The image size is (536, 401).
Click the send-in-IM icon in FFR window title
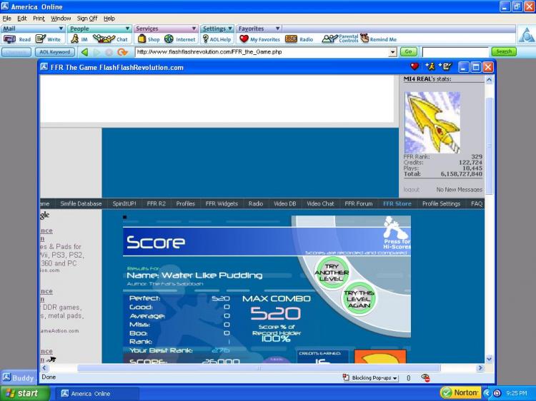click(430, 66)
